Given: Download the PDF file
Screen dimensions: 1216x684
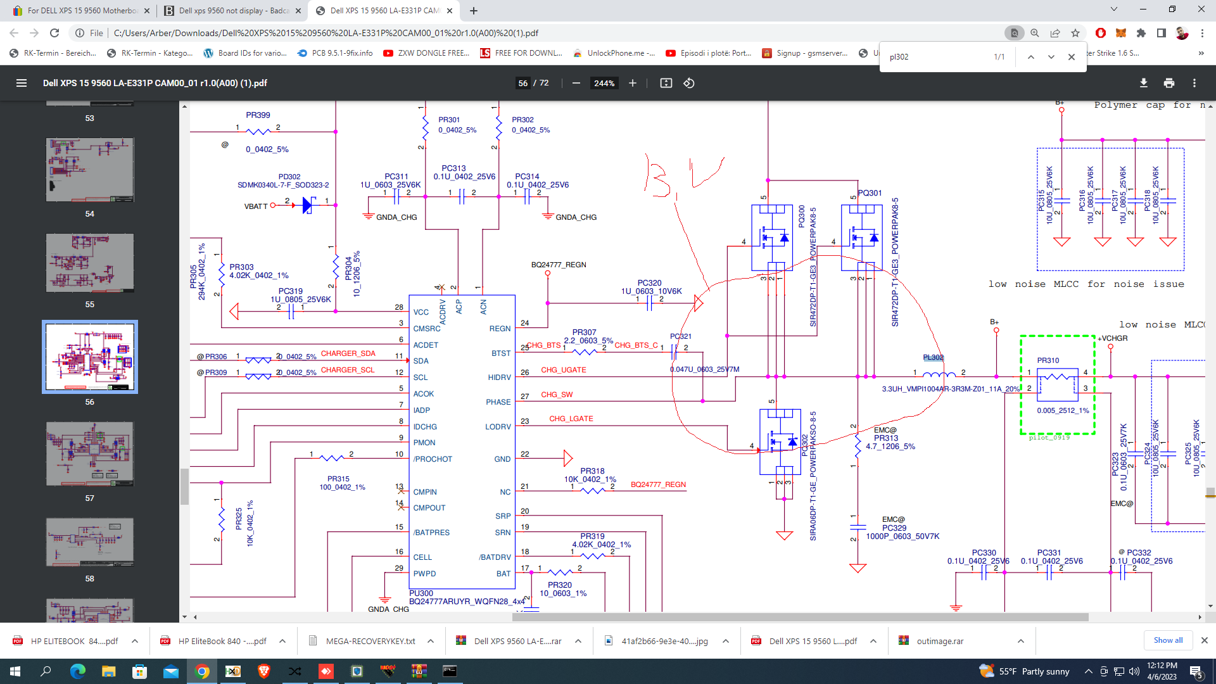Looking at the screenshot, I should pos(1143,83).
